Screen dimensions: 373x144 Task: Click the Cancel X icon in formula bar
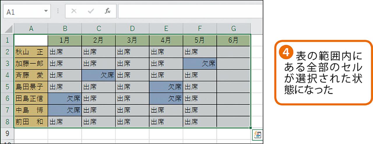point(74,11)
